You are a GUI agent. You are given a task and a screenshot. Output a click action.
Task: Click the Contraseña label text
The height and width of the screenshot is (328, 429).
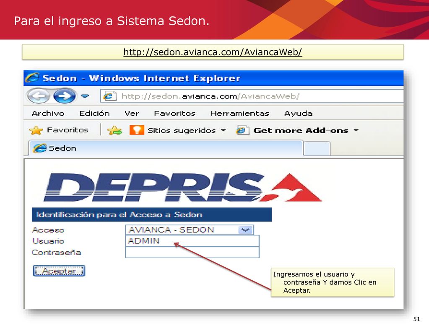click(x=56, y=252)
